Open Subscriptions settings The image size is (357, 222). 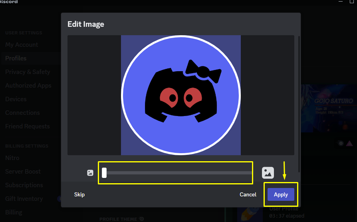click(24, 185)
